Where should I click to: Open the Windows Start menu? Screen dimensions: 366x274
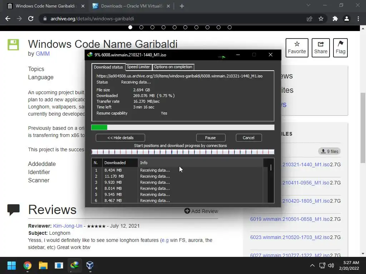pyautogui.click(x=11, y=265)
